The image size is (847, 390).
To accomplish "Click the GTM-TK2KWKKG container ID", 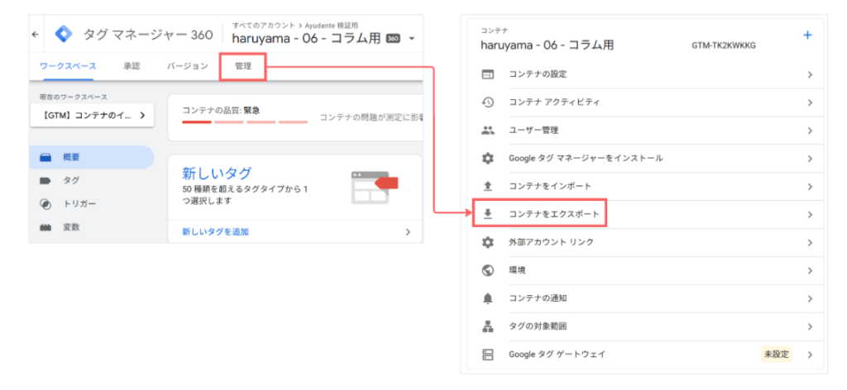I will (723, 45).
